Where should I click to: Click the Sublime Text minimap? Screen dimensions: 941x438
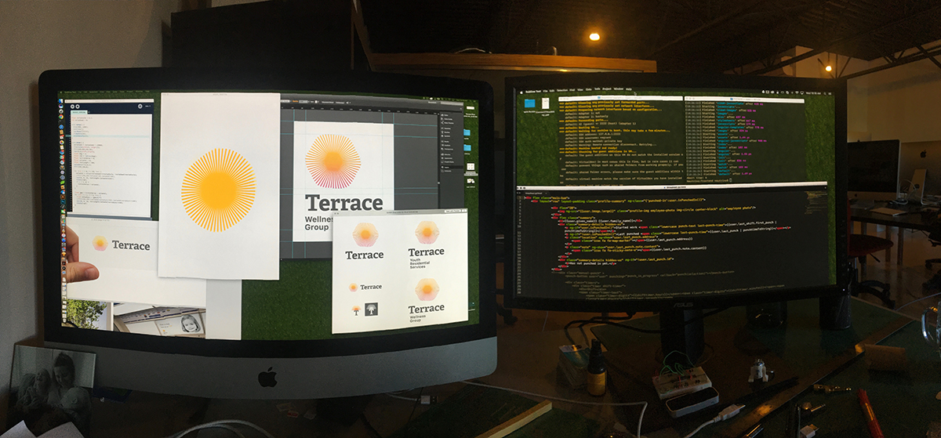coord(816,203)
